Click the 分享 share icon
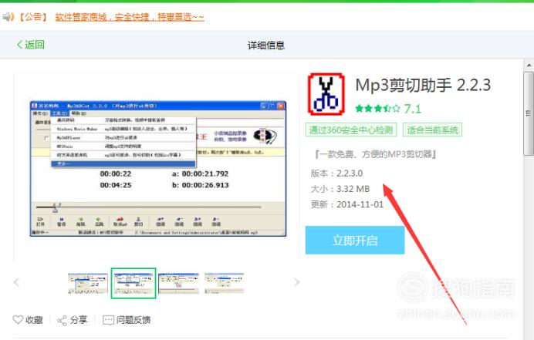The width and height of the screenshot is (534, 340). pyautogui.click(x=62, y=320)
